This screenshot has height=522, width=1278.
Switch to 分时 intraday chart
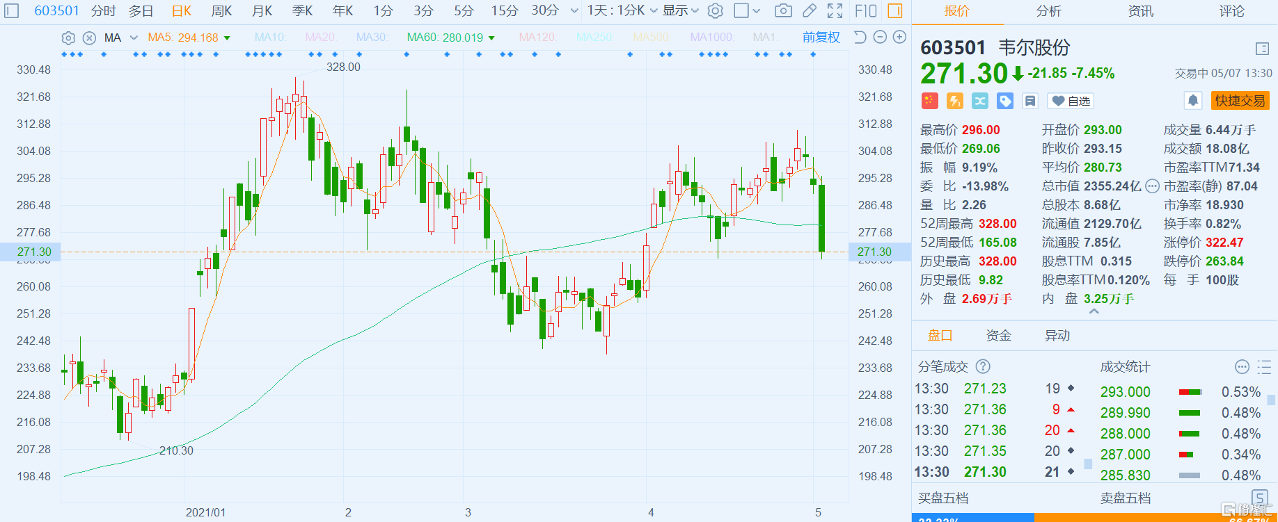(104, 10)
